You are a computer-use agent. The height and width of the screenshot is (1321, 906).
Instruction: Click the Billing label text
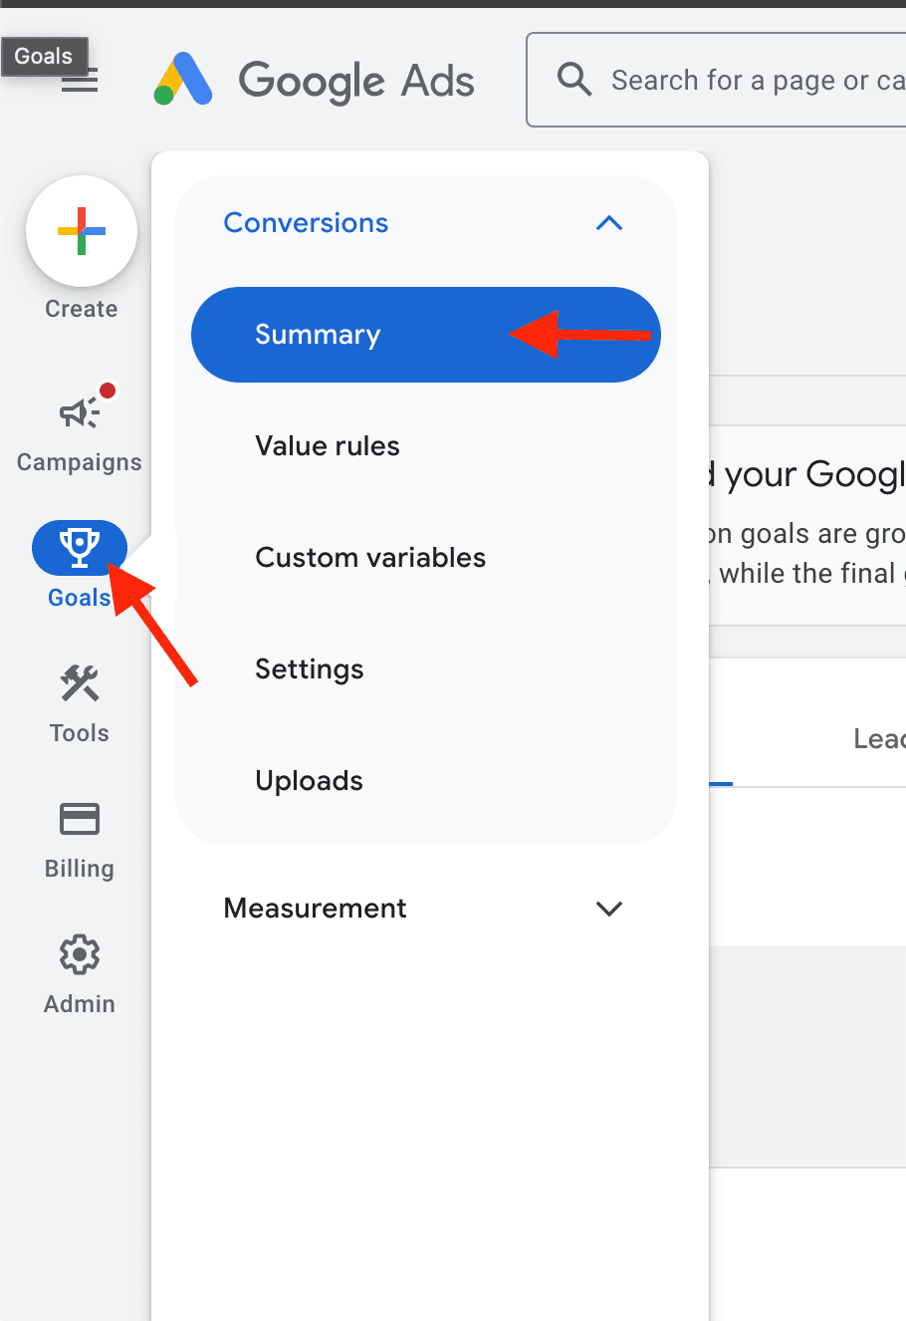[80, 869]
